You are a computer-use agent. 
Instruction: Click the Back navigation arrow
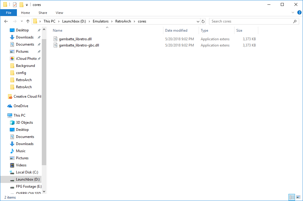(6, 21)
